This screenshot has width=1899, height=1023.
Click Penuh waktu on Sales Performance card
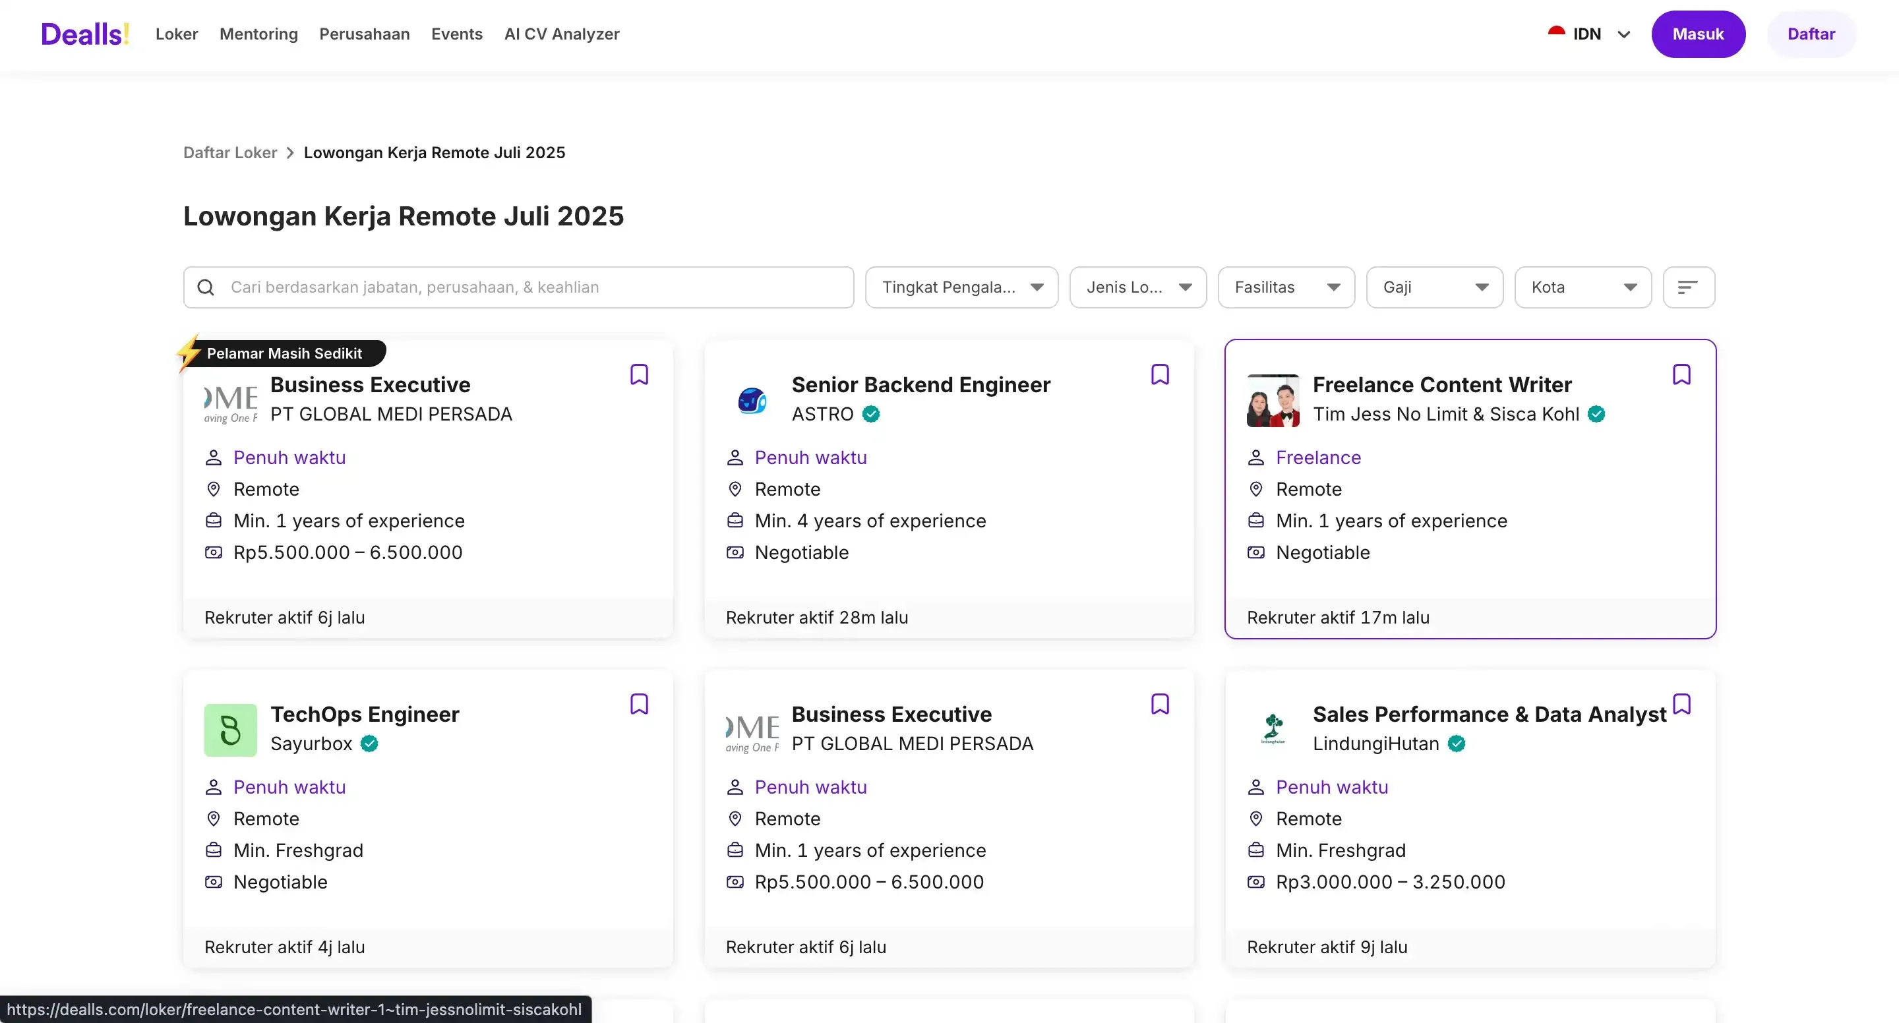pyautogui.click(x=1331, y=787)
